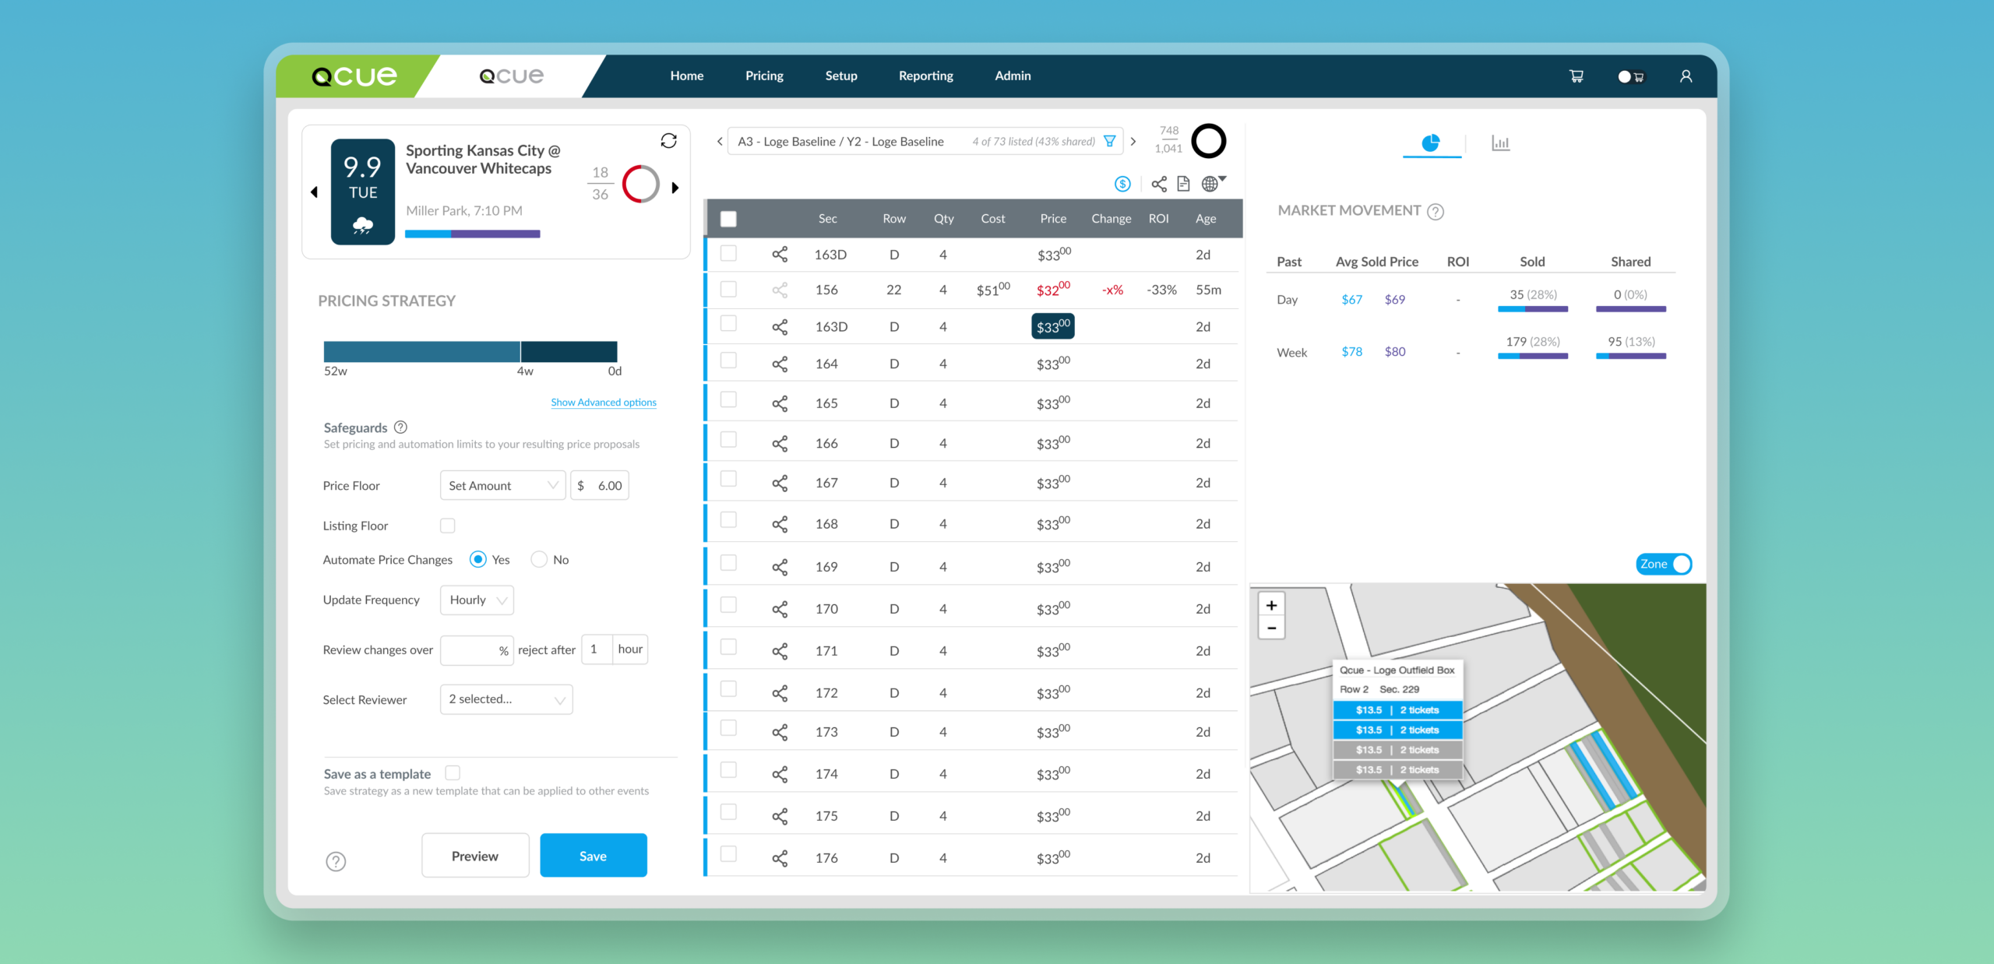1994x964 pixels.
Task: Check the Listing Floor checkbox
Action: tap(448, 526)
